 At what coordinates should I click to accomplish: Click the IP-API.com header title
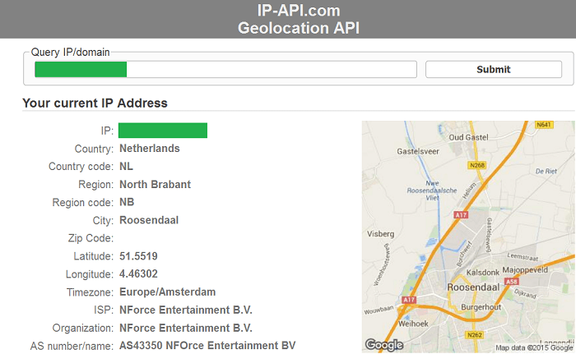(299, 11)
